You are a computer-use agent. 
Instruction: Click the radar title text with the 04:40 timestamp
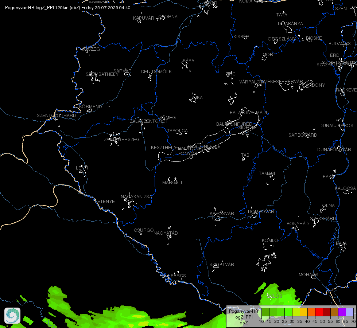click(x=67, y=8)
